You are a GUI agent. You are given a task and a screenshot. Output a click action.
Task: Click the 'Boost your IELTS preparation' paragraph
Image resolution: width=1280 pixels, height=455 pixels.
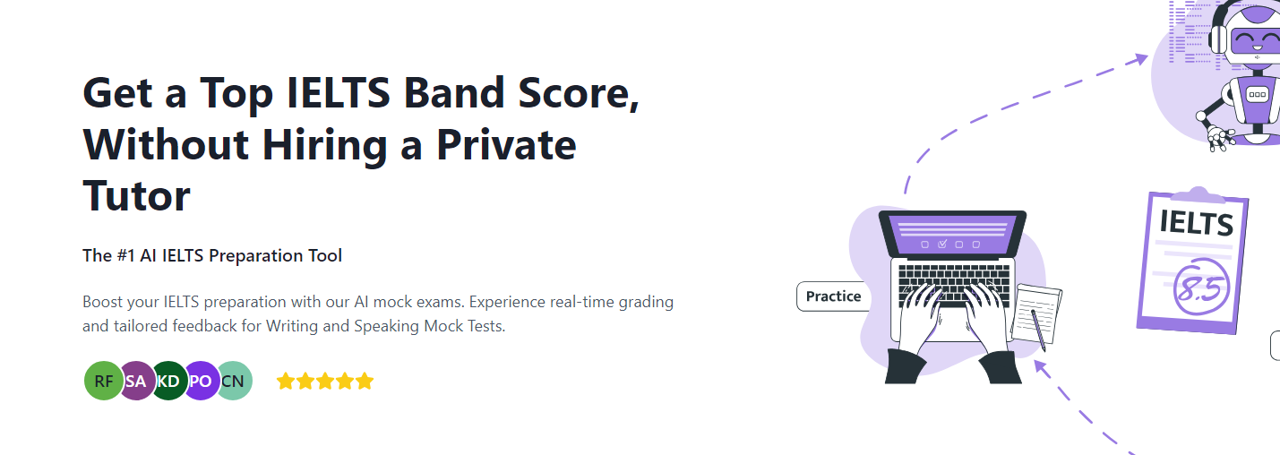point(377,313)
